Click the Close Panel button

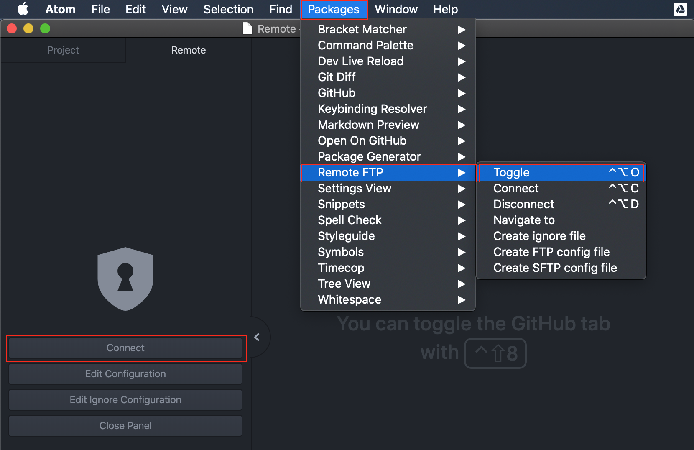125,426
